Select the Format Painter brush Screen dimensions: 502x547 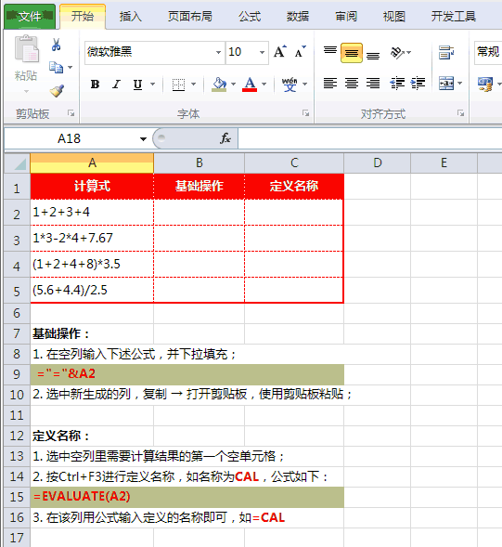coord(57,91)
